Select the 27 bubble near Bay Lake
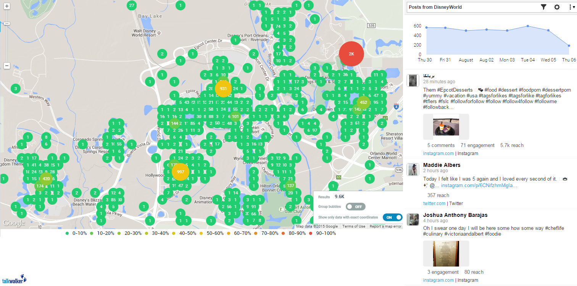 (132, 5)
